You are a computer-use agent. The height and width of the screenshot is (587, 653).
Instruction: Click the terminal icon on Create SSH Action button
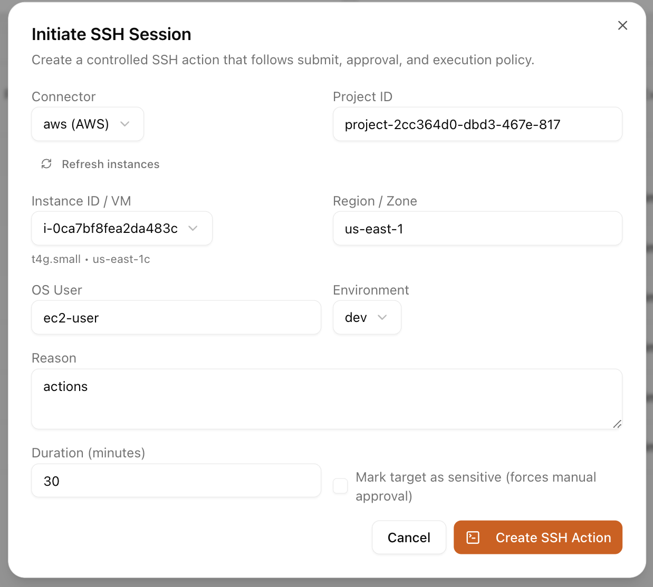point(472,537)
